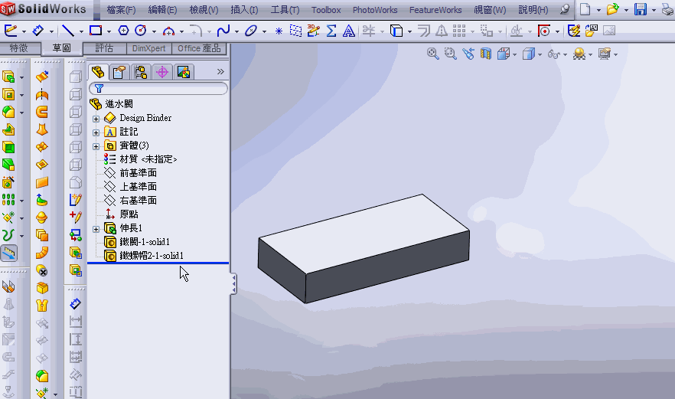The height and width of the screenshot is (399, 675).
Task: Click Zoom to Area icon
Action: click(x=450, y=54)
